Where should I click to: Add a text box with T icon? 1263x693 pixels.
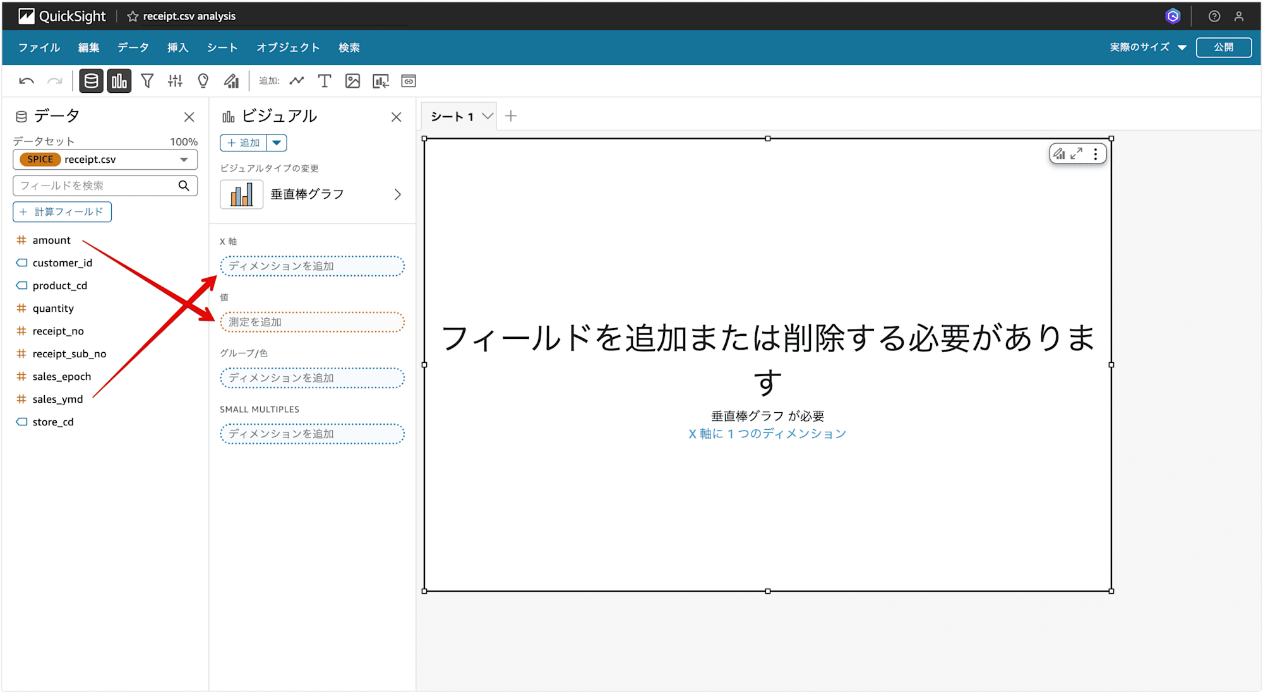coord(325,81)
